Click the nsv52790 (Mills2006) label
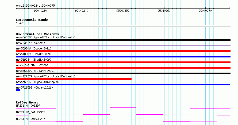This screenshot has width=238, height=125. [32, 65]
